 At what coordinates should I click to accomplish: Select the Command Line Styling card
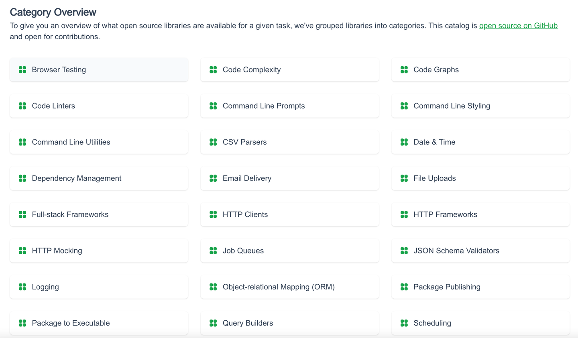click(x=480, y=106)
